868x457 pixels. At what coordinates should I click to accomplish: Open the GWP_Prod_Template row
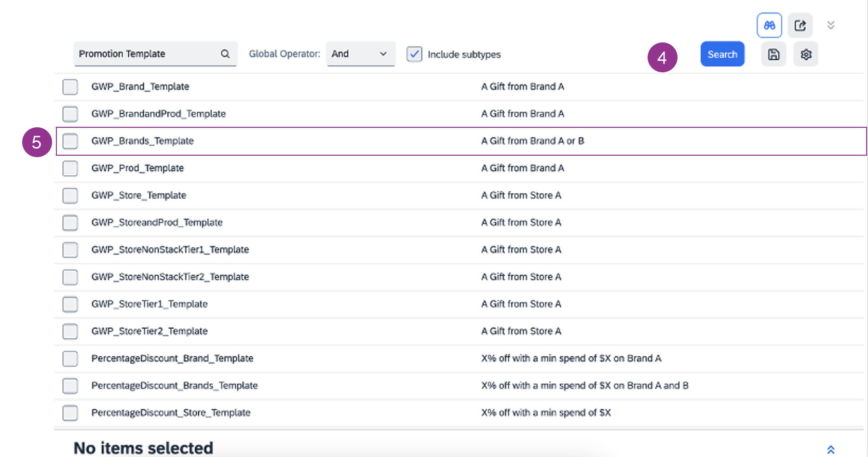(137, 168)
